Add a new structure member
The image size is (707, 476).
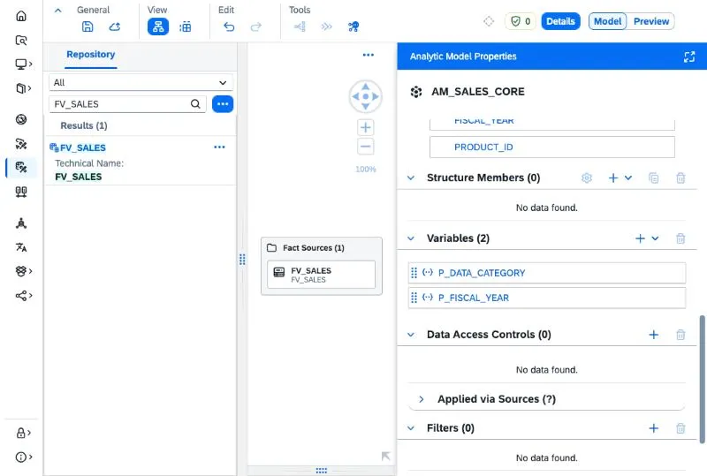click(612, 178)
